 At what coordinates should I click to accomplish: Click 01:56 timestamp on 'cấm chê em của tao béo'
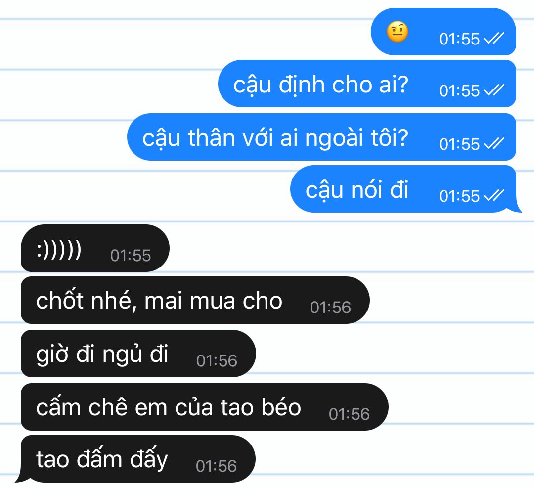pyautogui.click(x=349, y=414)
